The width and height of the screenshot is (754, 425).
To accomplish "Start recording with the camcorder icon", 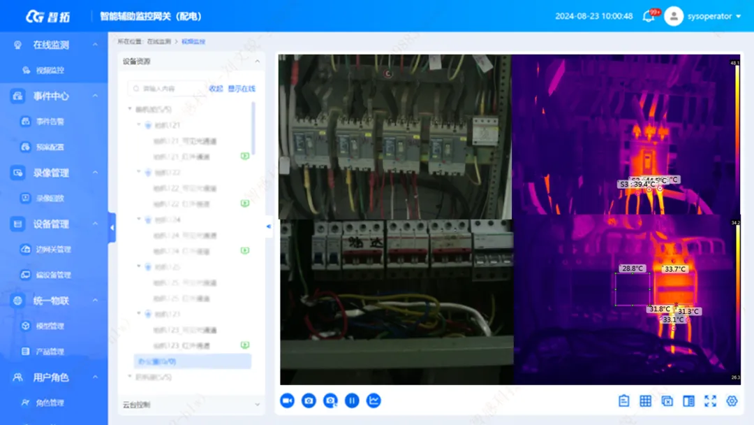I will pyautogui.click(x=287, y=401).
